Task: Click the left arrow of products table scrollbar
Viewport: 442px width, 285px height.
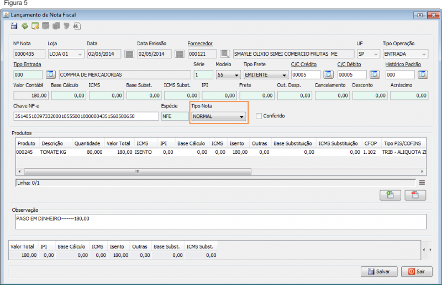Action: pos(19,171)
